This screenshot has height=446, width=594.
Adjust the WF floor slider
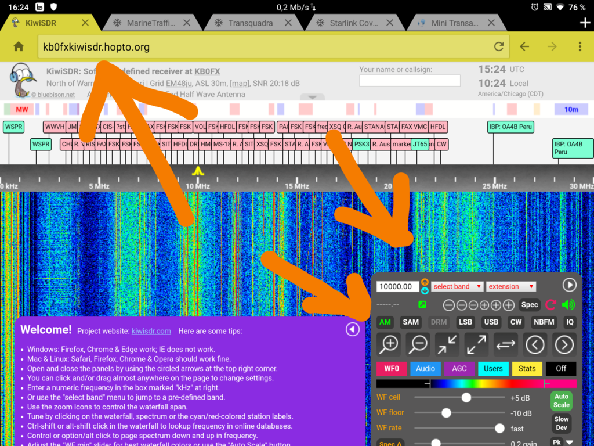tap(459, 413)
